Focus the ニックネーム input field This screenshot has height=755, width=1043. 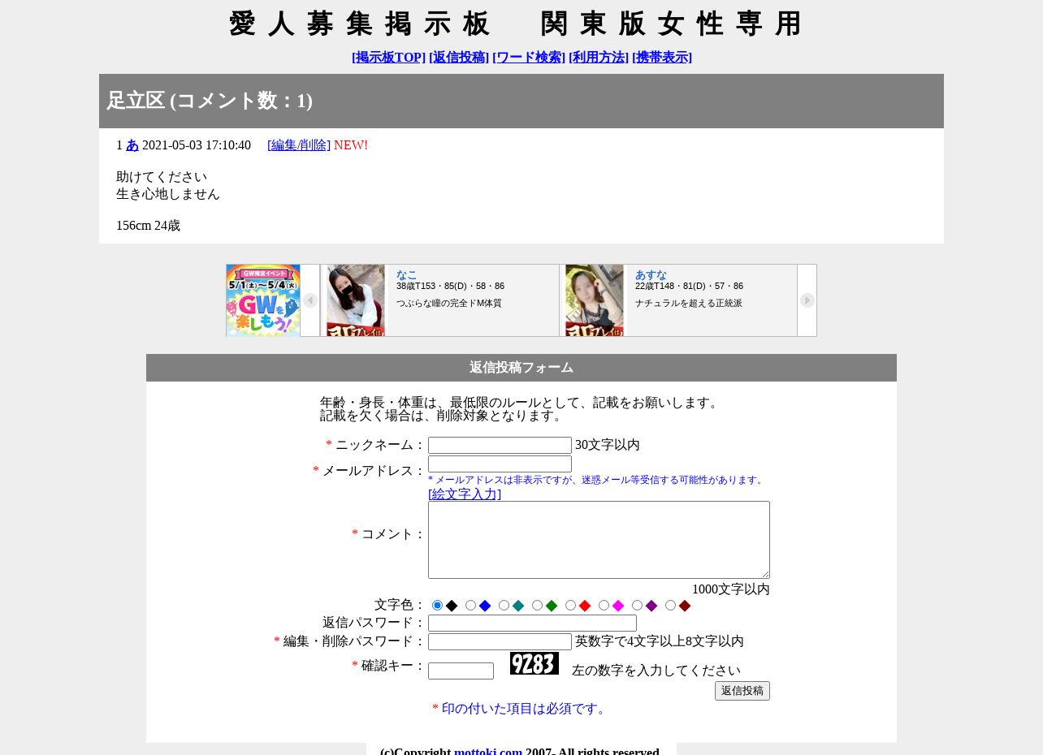coord(500,446)
